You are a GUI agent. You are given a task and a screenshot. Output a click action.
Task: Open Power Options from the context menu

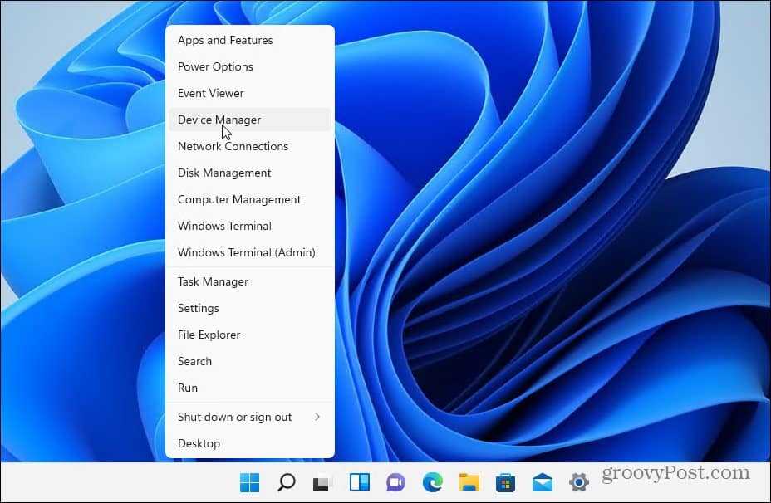pos(215,66)
